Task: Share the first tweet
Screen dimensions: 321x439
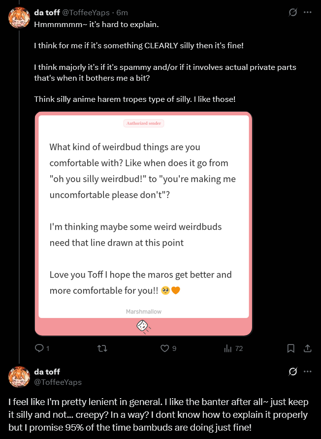Action: (x=308, y=348)
